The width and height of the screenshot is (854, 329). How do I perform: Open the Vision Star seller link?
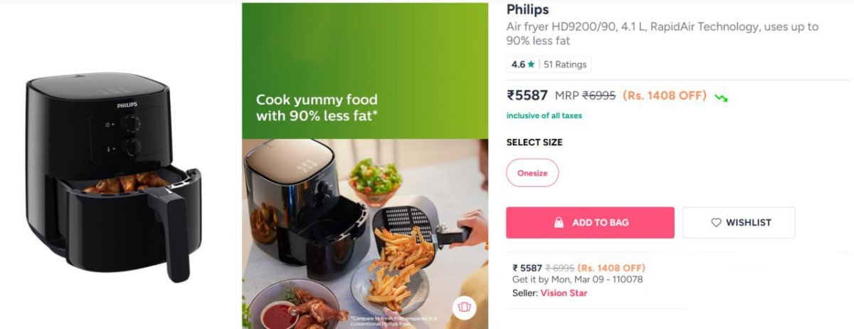pyautogui.click(x=564, y=293)
